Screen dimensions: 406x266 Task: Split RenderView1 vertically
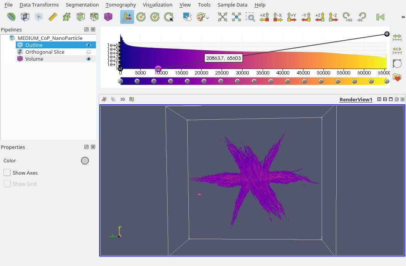(x=385, y=99)
